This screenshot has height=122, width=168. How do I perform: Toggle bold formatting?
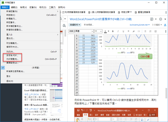113,31
